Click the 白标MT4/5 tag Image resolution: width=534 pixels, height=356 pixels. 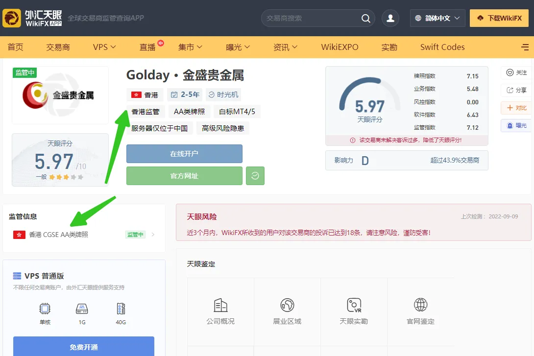[237, 112]
